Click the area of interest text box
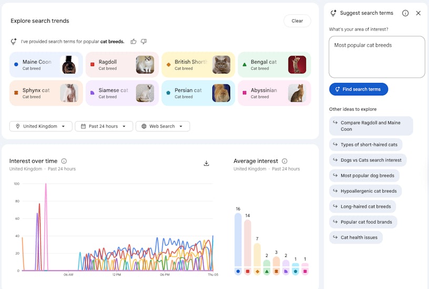The height and width of the screenshot is (289, 429). pos(376,57)
